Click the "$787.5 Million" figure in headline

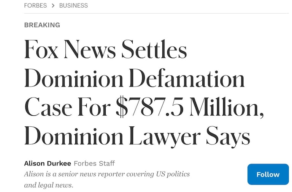tap(188, 107)
